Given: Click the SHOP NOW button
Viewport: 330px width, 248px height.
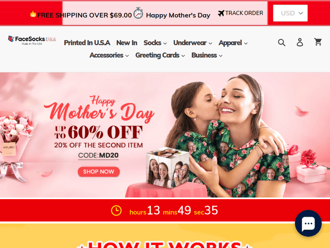Looking at the screenshot, I should pyautogui.click(x=99, y=172).
